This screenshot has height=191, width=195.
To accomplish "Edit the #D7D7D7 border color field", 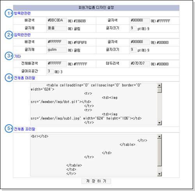I will coord(140,64).
